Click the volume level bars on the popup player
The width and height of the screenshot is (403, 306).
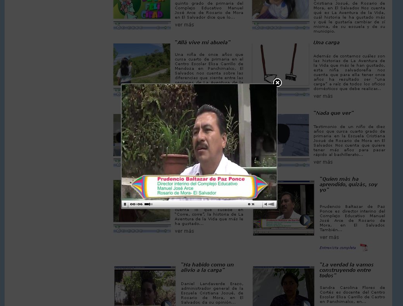tap(271, 204)
